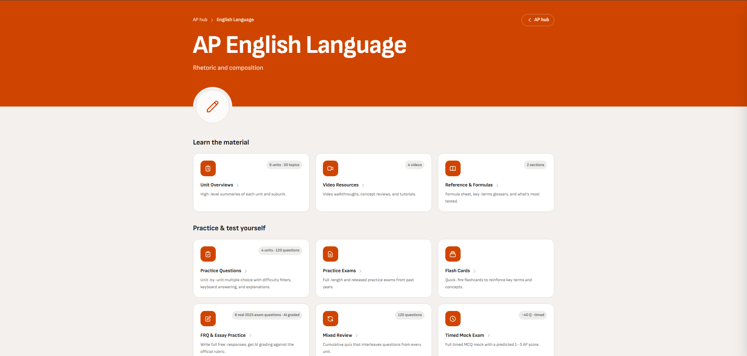Click the document icon on Practice Exams card
747x356 pixels.
[330, 254]
